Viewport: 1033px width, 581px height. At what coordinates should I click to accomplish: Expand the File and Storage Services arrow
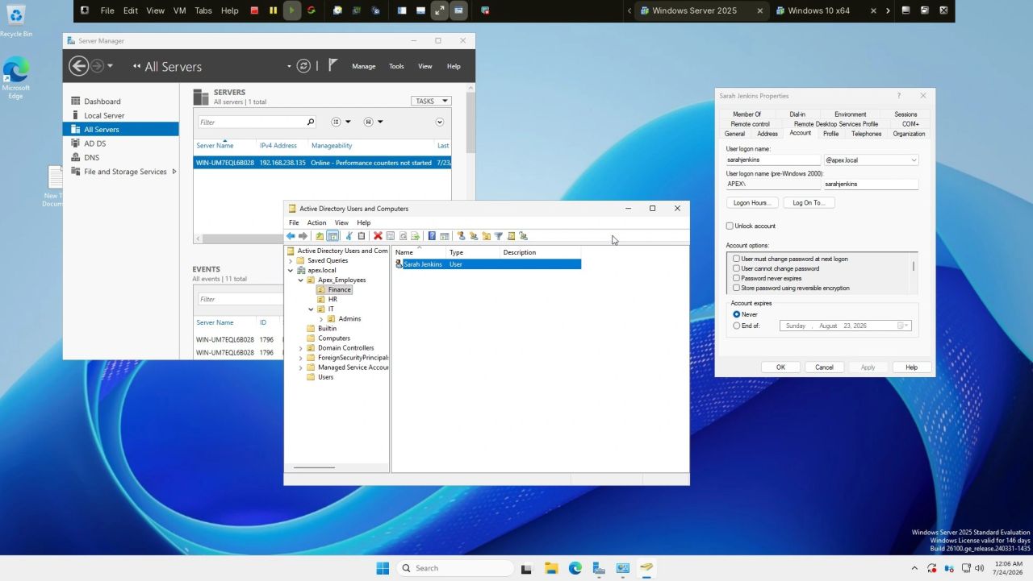pos(174,172)
